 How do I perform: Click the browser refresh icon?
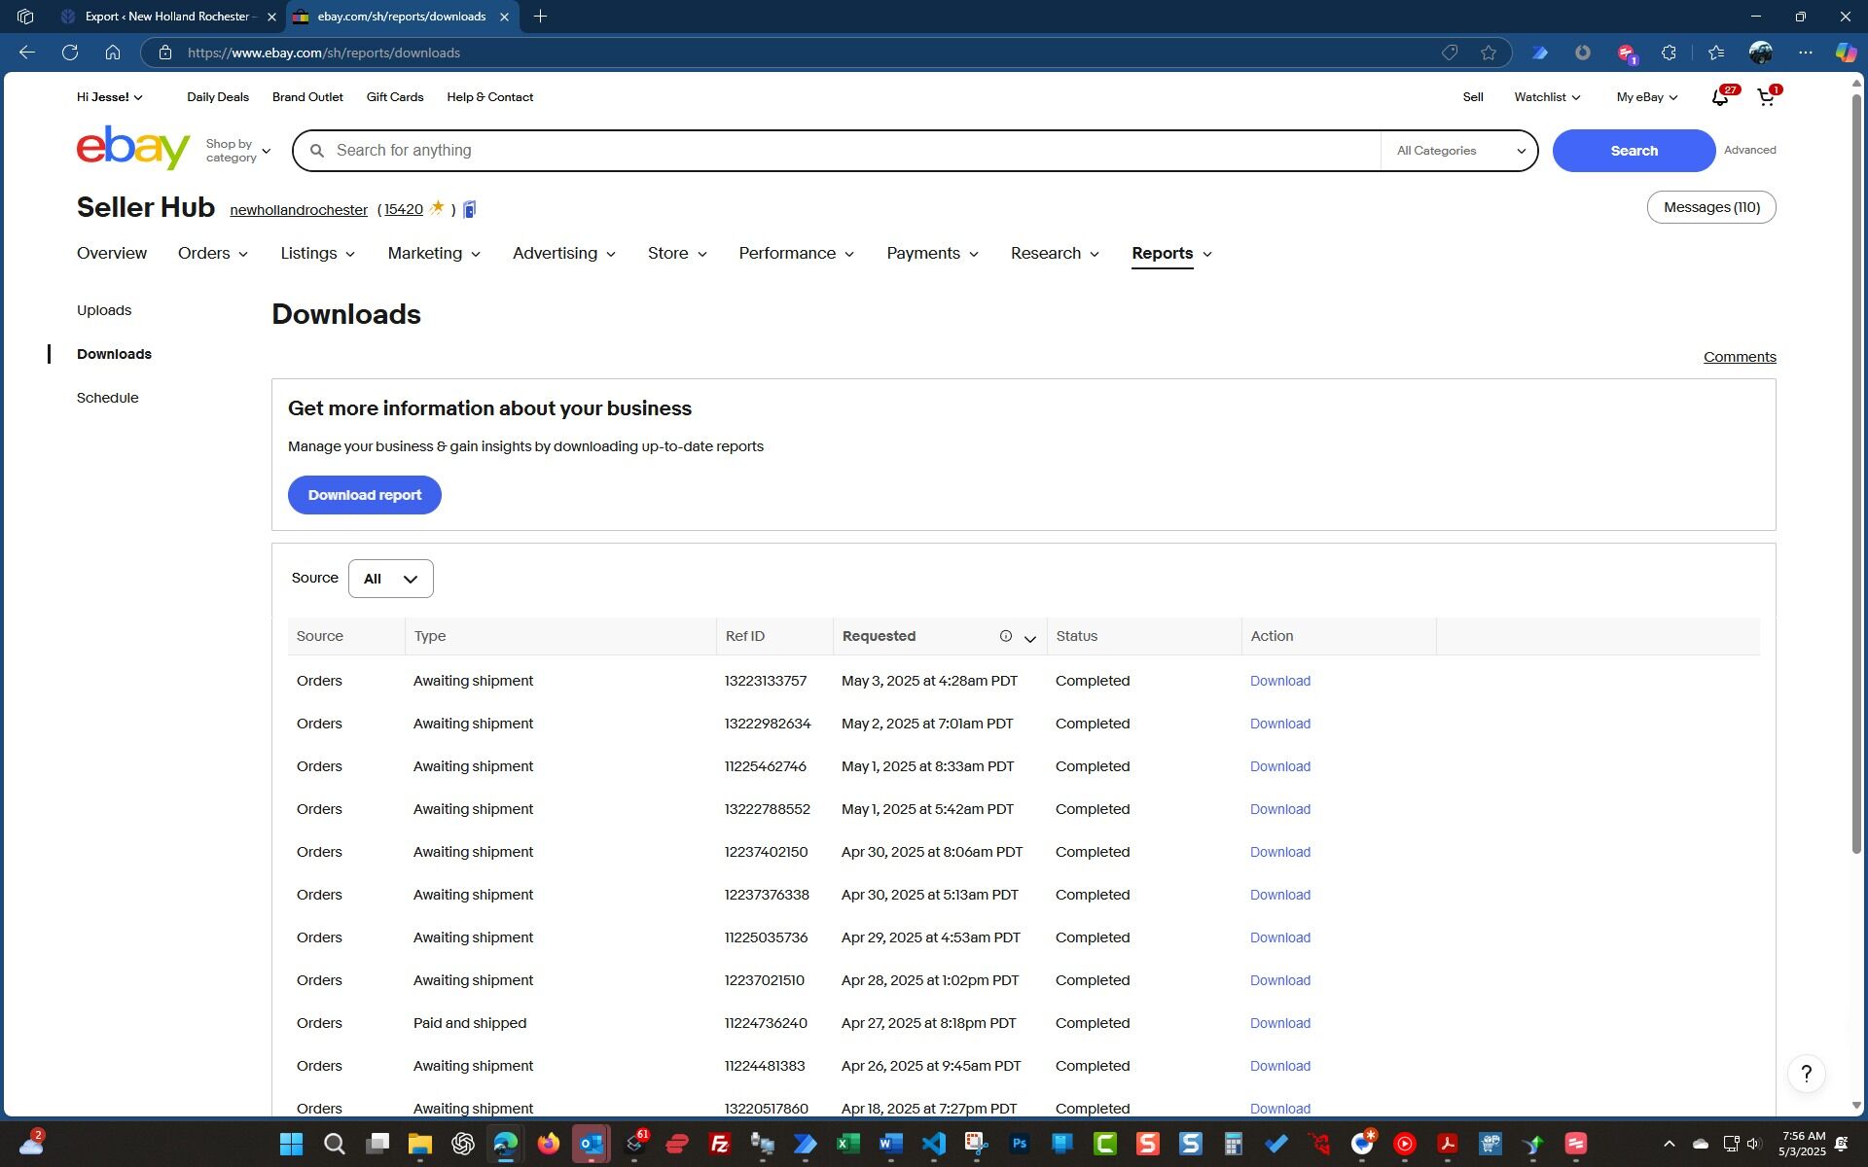[x=70, y=53]
